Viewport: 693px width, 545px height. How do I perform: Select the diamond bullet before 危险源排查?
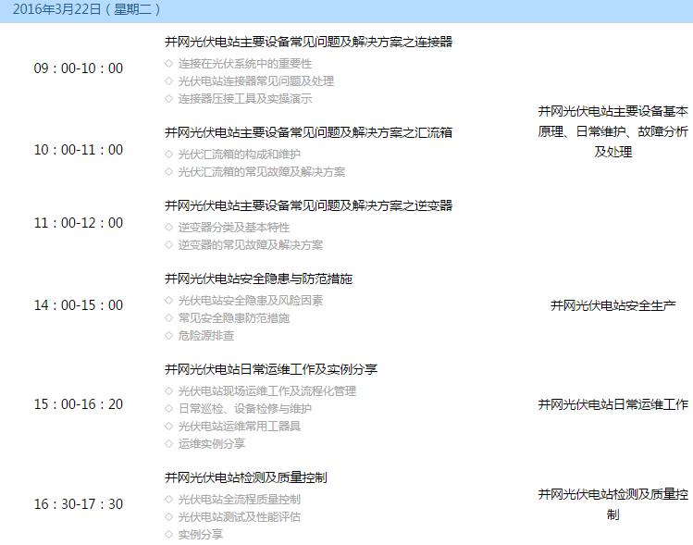168,336
